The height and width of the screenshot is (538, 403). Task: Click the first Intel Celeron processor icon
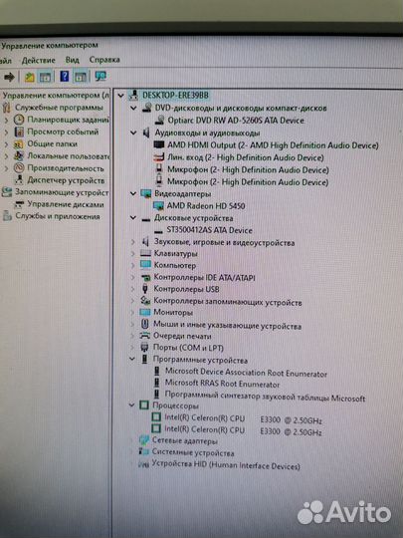(156, 417)
